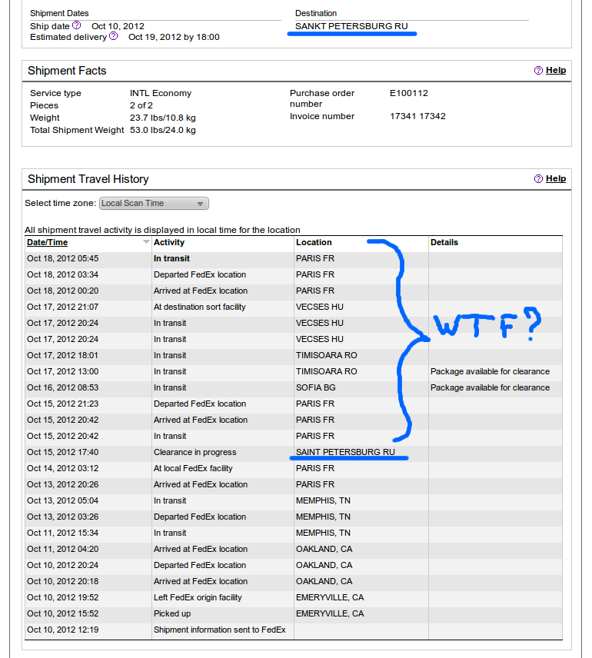Select Oct 13, 2012 03:26 date cell
This screenshot has width=592, height=658.
62,517
